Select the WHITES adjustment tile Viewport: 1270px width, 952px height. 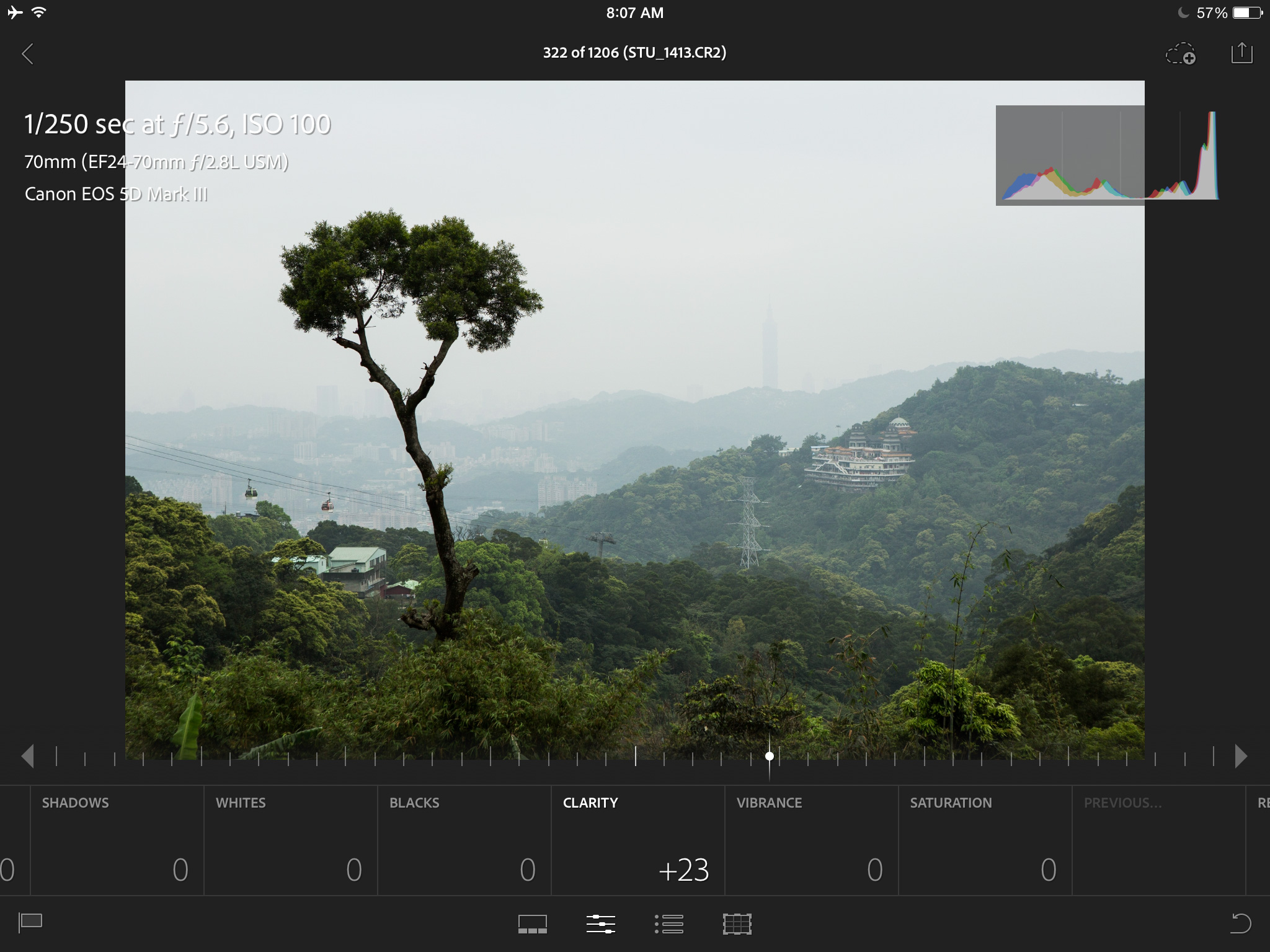click(291, 840)
